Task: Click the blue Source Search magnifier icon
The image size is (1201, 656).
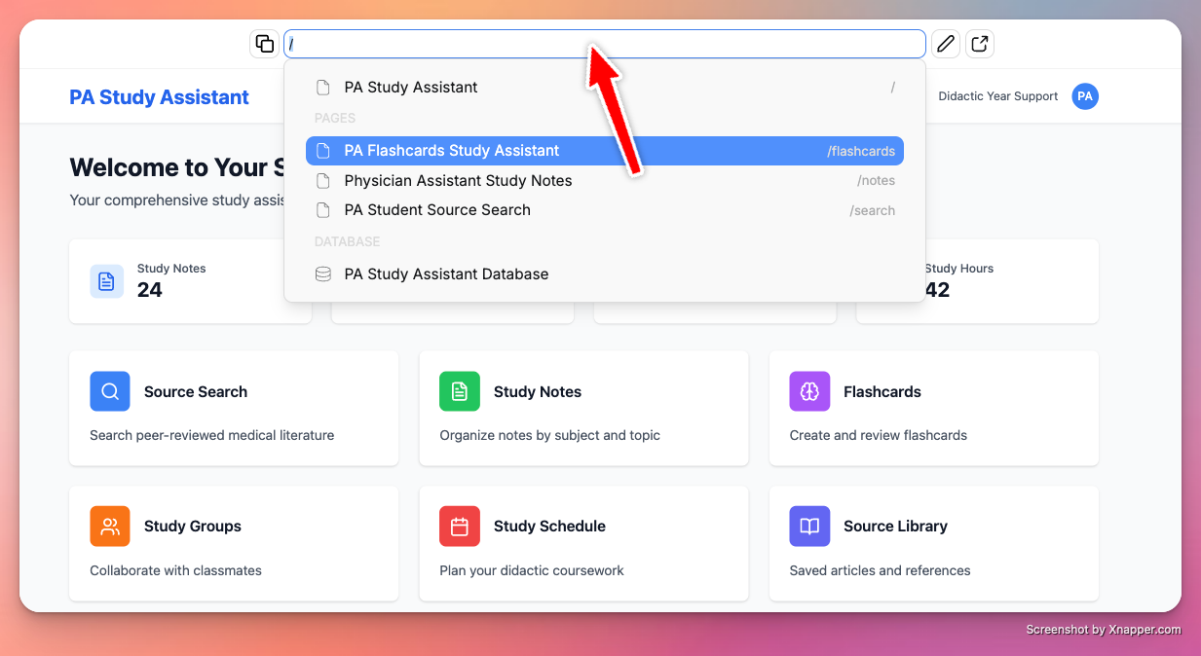Action: click(x=110, y=391)
